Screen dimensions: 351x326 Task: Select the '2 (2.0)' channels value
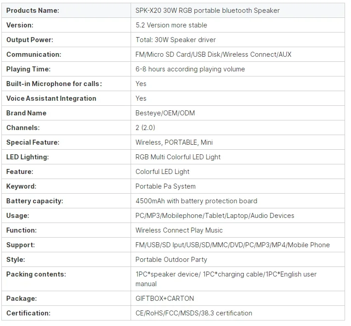click(x=146, y=127)
